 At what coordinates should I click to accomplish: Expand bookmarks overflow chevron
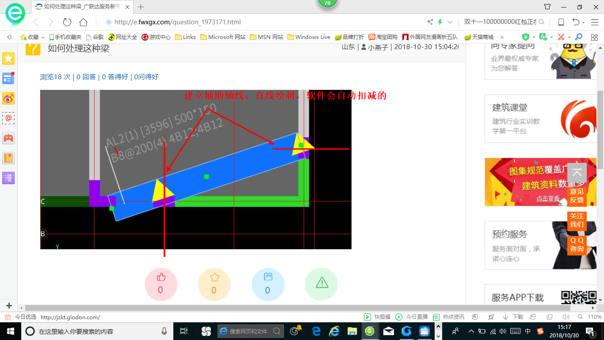click(x=503, y=37)
